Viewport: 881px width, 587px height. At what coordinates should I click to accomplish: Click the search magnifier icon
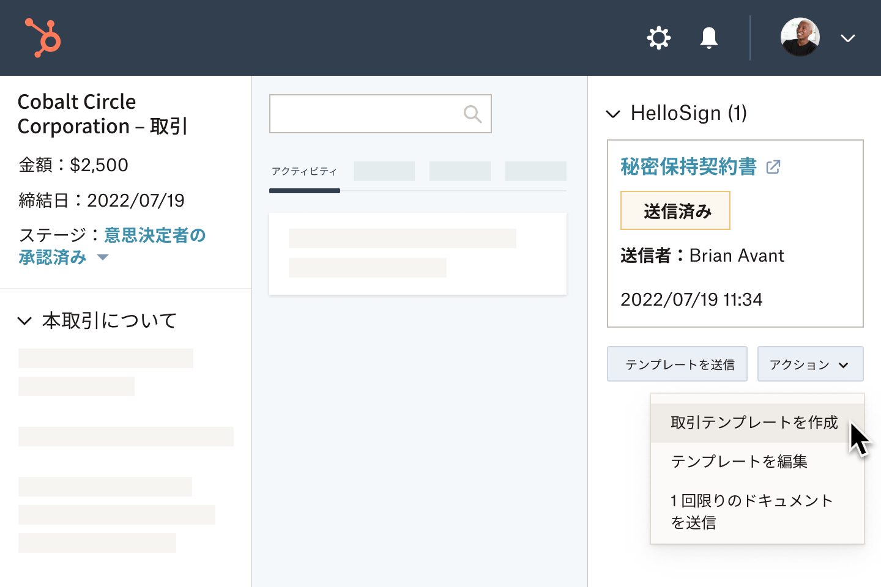[472, 114]
